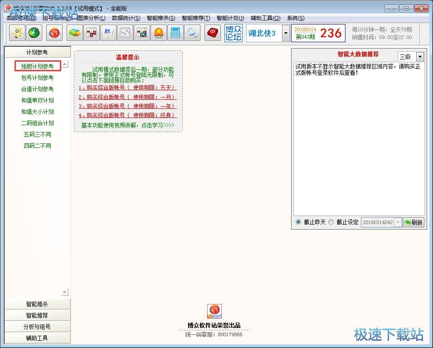
Task: Click the red grid chart toolbar icon
Action: 92,33
